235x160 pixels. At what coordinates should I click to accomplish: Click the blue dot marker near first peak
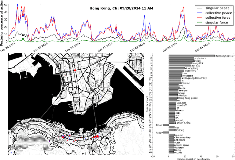(23, 16)
